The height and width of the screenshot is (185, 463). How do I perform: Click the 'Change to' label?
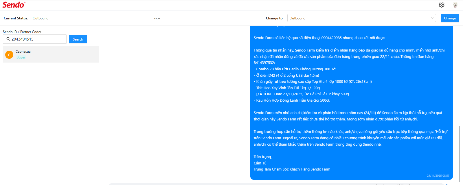point(274,18)
